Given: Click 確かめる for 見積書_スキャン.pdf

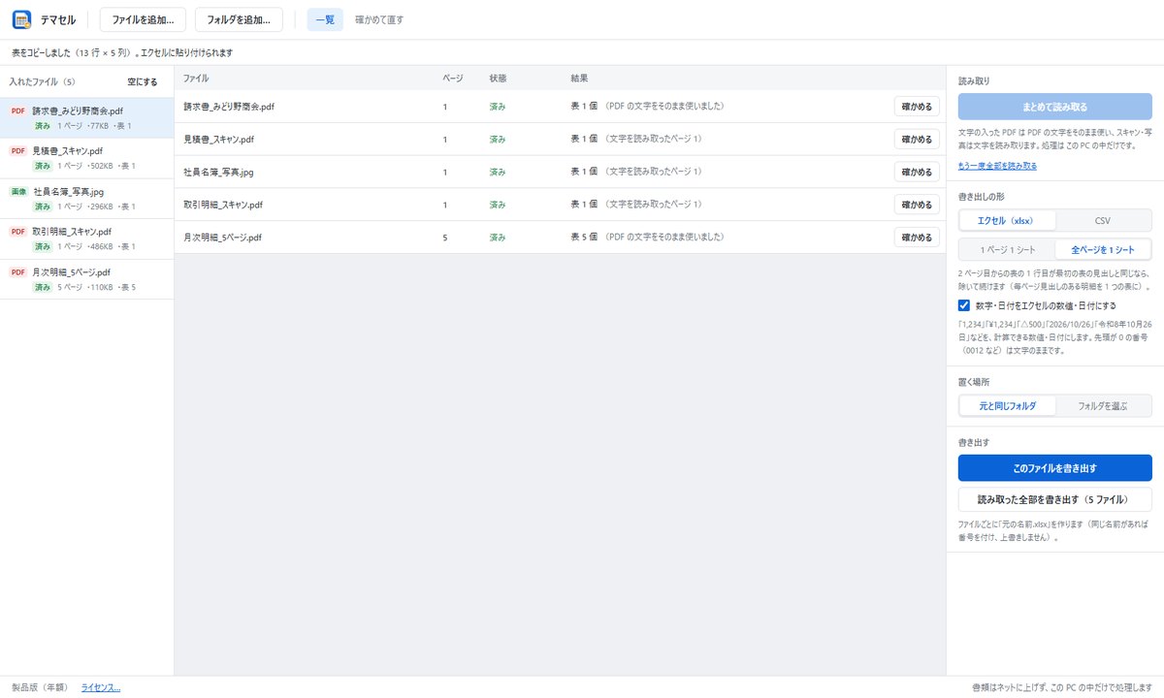Looking at the screenshot, I should 917,140.
